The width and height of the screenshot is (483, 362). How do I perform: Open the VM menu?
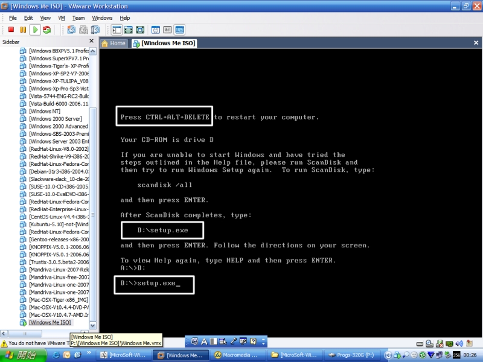(x=62, y=18)
